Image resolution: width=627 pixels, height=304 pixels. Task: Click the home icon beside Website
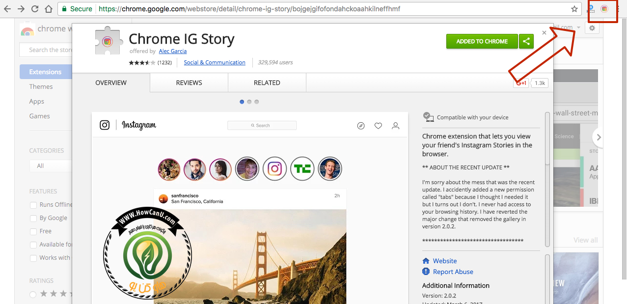pyautogui.click(x=426, y=261)
